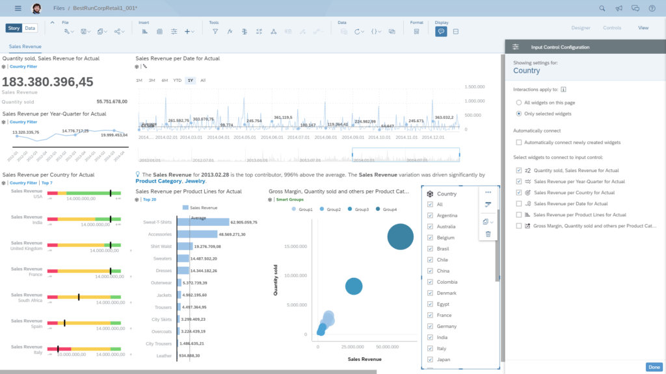Screen dimensions: 666x374
Task: Insert a chart from the toolbar
Action: (x=145, y=31)
